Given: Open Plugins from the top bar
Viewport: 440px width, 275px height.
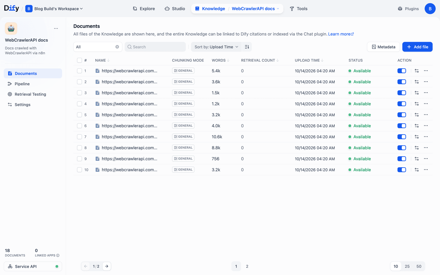Looking at the screenshot, I should click(x=408, y=9).
